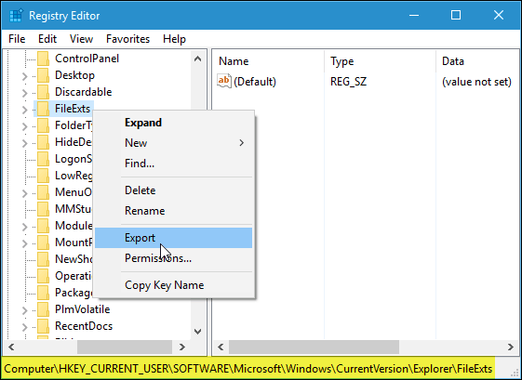Click the tree pane down scroll arrow

click(198, 332)
